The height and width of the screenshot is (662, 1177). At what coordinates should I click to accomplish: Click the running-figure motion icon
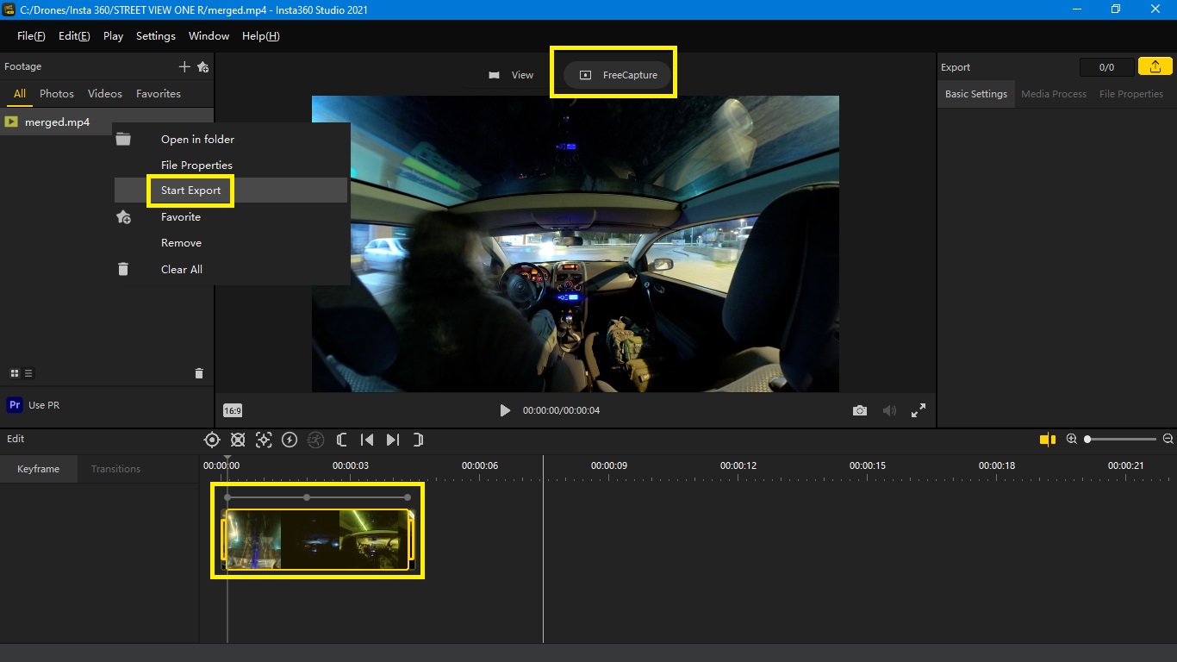point(315,440)
